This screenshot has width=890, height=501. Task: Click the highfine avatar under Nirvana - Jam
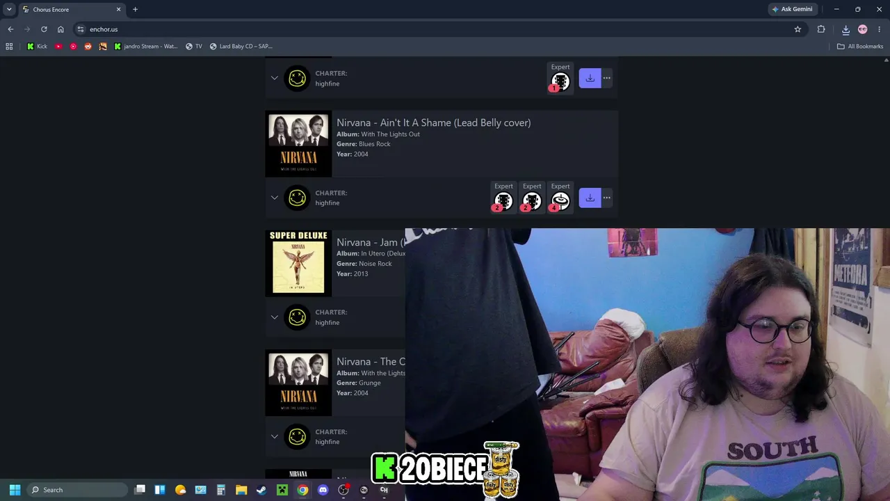tap(298, 317)
